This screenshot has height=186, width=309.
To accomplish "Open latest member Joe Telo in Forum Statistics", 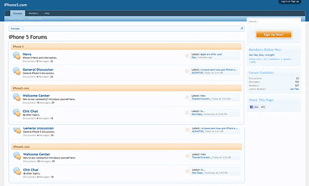I will (295, 89).
